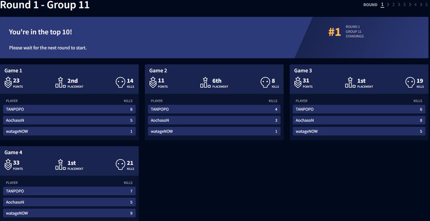Select AochasoN row in Game 1
This screenshot has width=430, height=221.
(70, 120)
